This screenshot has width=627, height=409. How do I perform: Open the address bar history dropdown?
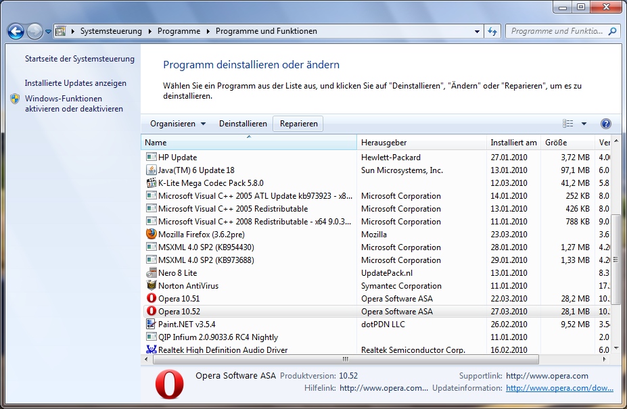477,31
